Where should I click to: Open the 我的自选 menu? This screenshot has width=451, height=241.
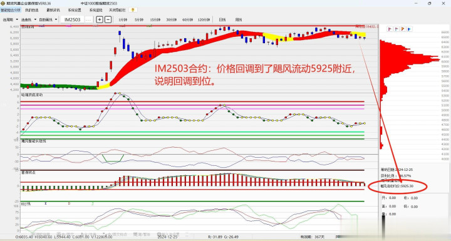click(x=32, y=10)
